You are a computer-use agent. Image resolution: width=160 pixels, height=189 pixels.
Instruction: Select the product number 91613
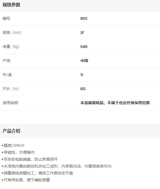pyautogui.click(x=84, y=18)
